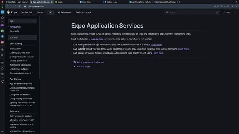Collapse the EAS sidebar section
This screenshot has width=239, height=134.
pyautogui.click(x=22, y=21)
